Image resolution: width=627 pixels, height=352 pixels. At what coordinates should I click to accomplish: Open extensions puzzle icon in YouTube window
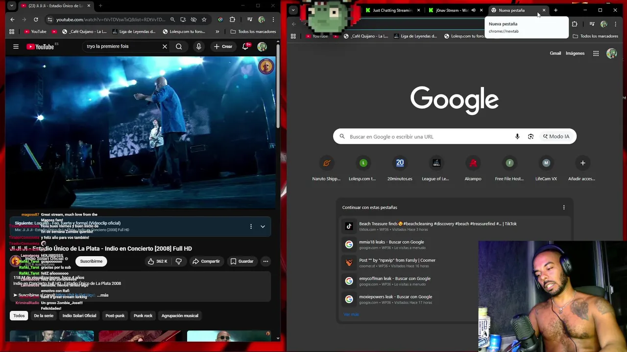tap(232, 20)
